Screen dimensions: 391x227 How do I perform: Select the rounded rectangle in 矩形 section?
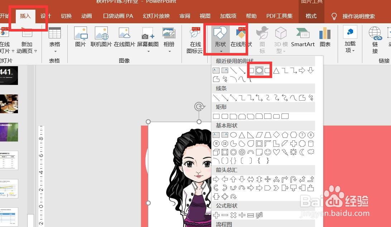click(225, 116)
